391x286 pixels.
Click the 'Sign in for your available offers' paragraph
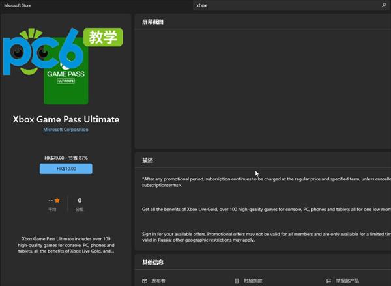pyautogui.click(x=267, y=237)
